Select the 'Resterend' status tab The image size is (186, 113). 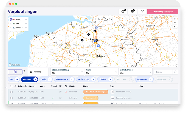click(x=30, y=79)
